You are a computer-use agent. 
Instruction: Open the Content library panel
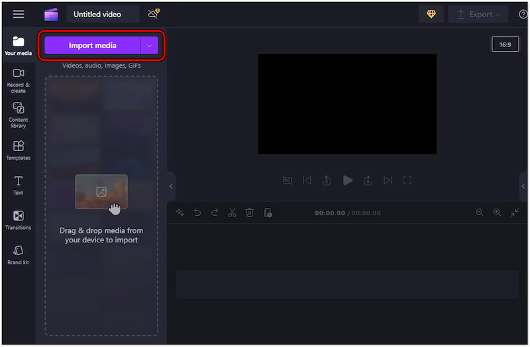click(19, 115)
